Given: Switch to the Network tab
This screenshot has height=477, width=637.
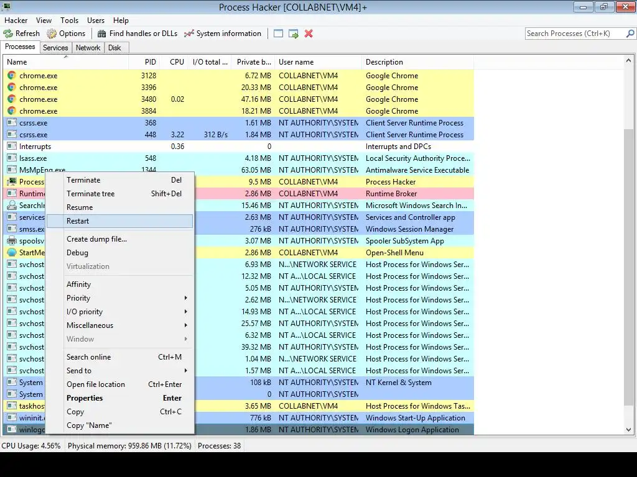Looking at the screenshot, I should point(88,48).
